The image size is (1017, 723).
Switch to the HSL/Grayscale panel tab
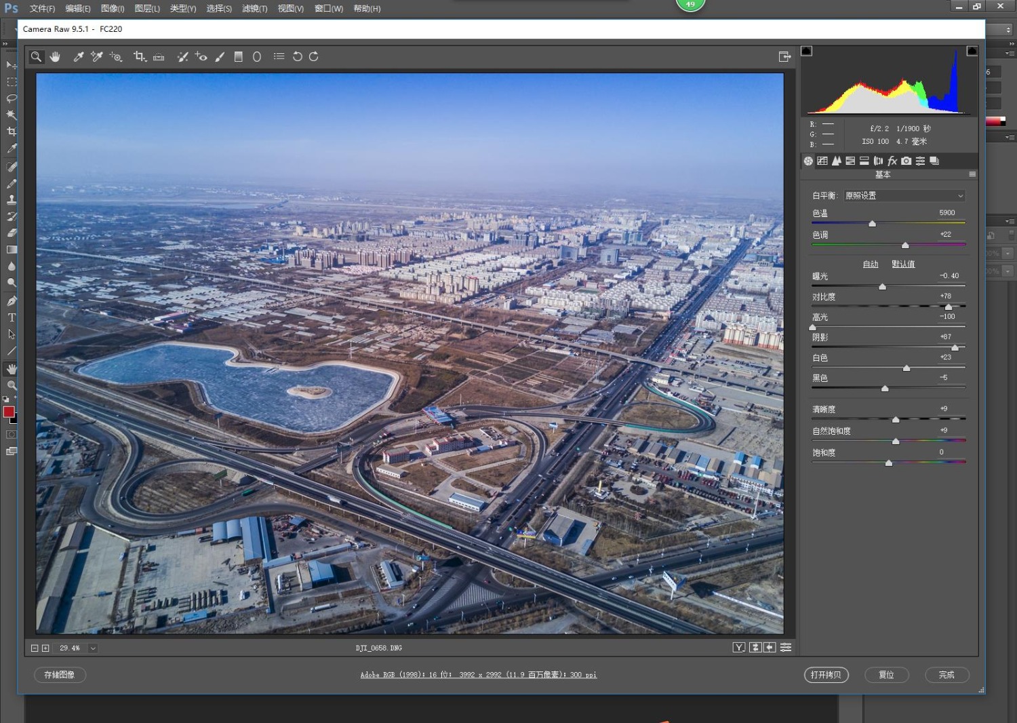[850, 161]
